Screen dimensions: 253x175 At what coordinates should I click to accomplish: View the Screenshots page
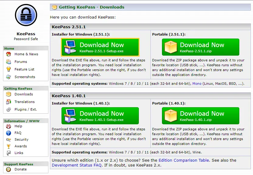click(25, 77)
